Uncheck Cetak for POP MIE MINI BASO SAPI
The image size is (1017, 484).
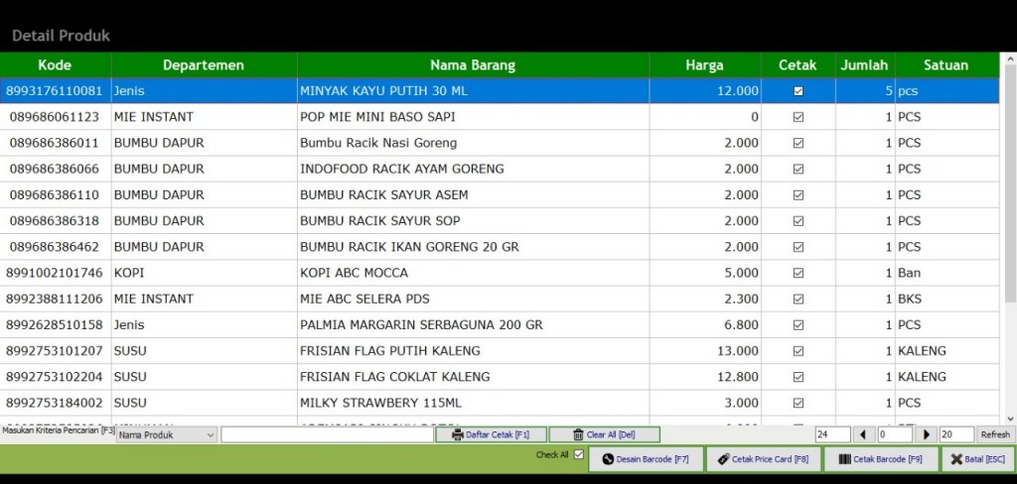click(799, 117)
